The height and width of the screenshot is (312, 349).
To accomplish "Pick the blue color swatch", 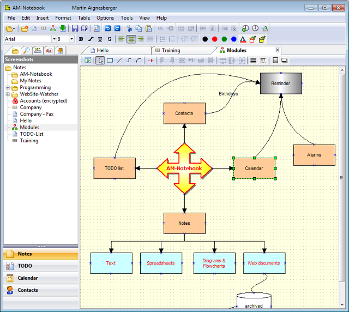I will click(234, 39).
